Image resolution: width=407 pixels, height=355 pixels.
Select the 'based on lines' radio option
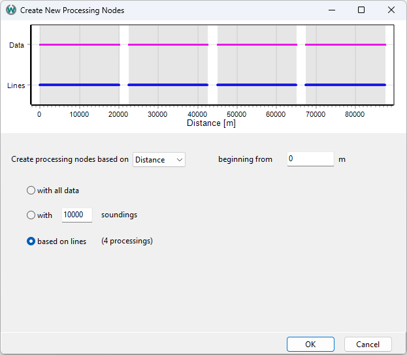(31, 241)
